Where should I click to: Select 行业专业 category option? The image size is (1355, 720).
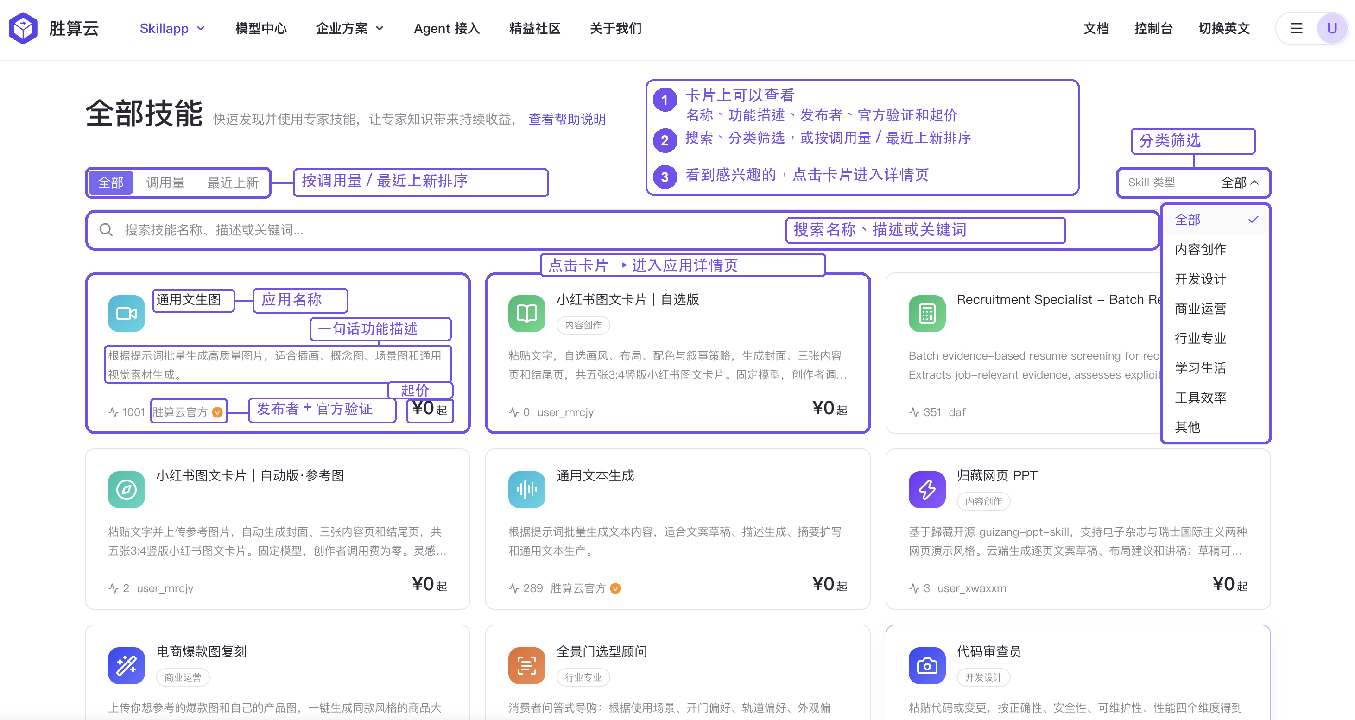(1215, 338)
